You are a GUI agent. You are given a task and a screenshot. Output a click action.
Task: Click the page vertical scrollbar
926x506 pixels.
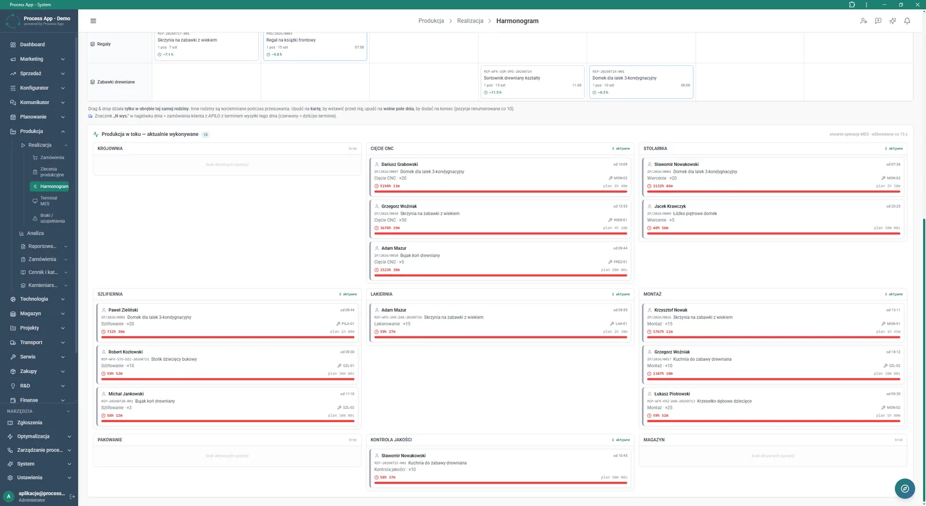coord(924,359)
